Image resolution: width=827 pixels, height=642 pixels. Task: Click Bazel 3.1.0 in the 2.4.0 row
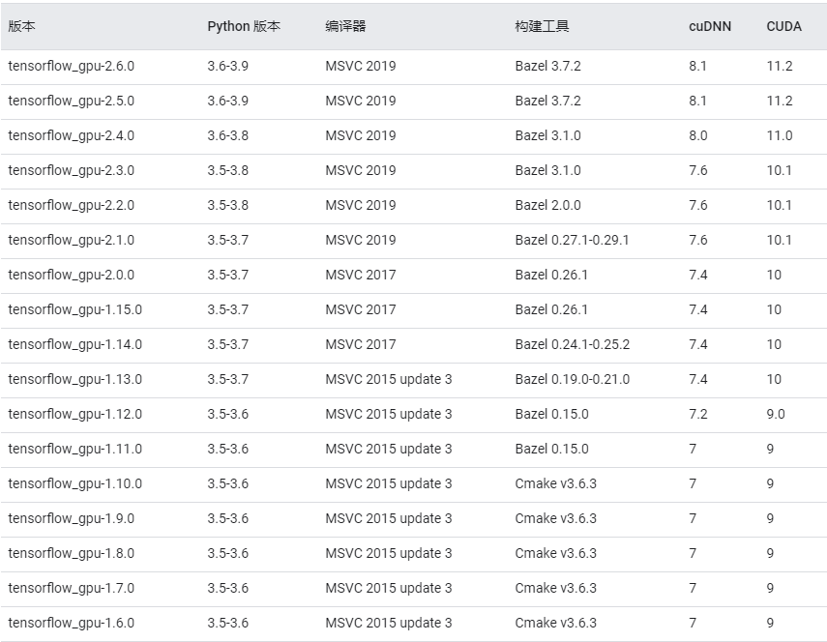pyautogui.click(x=548, y=135)
